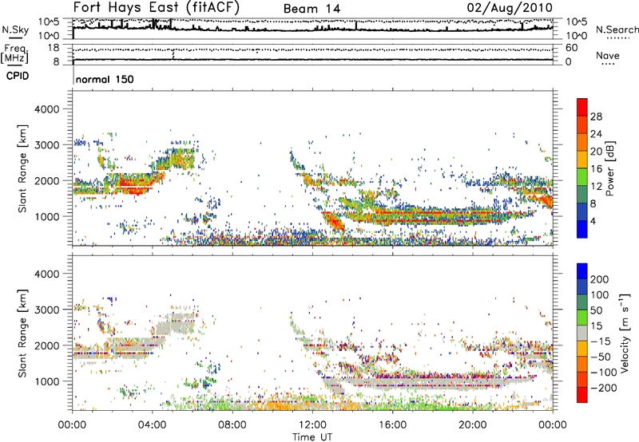Viewport: 639px width, 442px height.
Task: Click the gray velocity band near 05:00 UT
Action: [x=174, y=325]
